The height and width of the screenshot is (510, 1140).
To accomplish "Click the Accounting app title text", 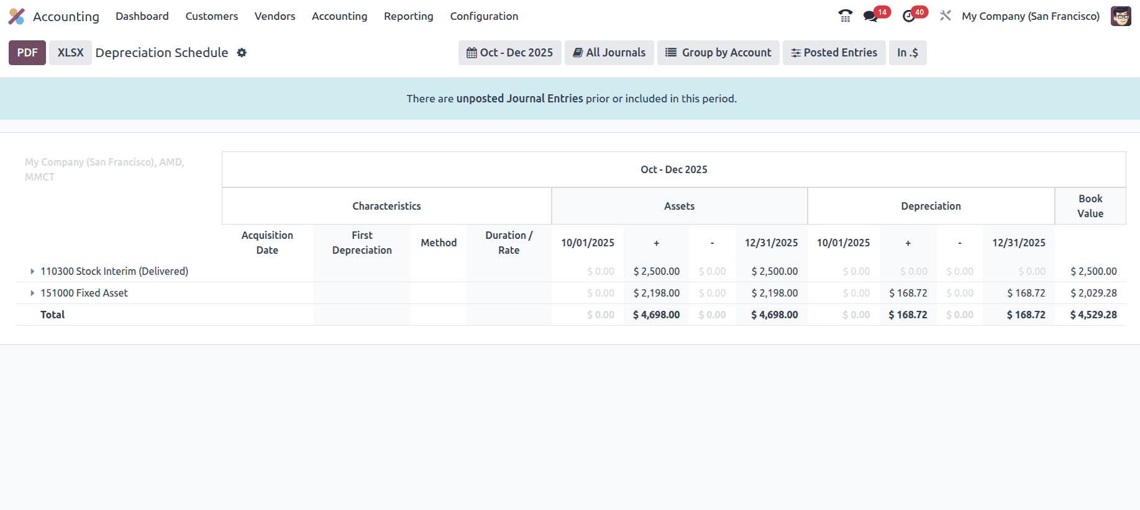I will [x=66, y=16].
